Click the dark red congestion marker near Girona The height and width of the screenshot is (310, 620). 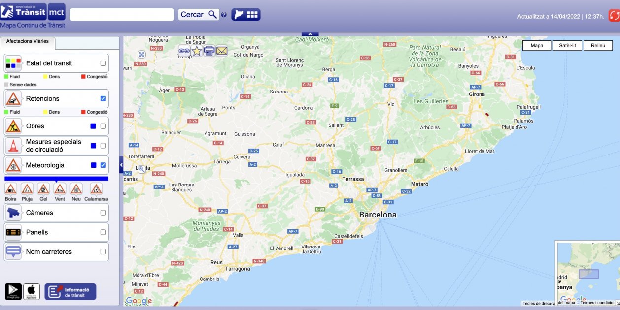pyautogui.click(x=487, y=114)
